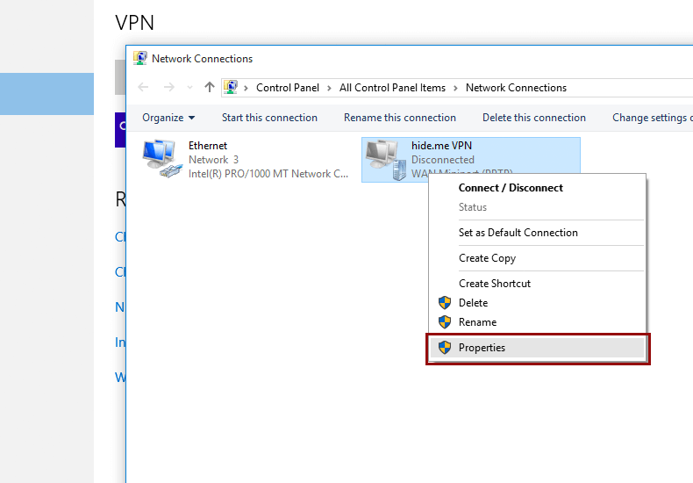Click the shield icon beside Rename
The image size is (693, 483).
pos(445,322)
